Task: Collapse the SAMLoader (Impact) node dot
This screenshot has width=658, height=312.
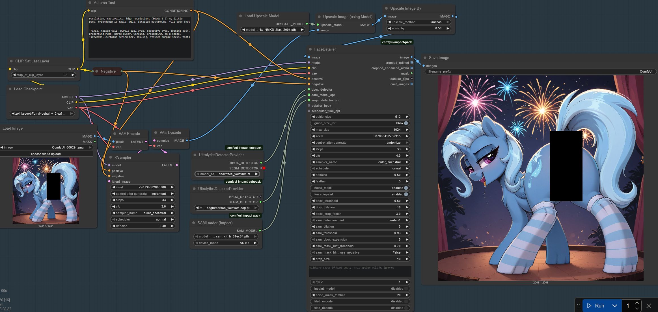Action: click(194, 223)
